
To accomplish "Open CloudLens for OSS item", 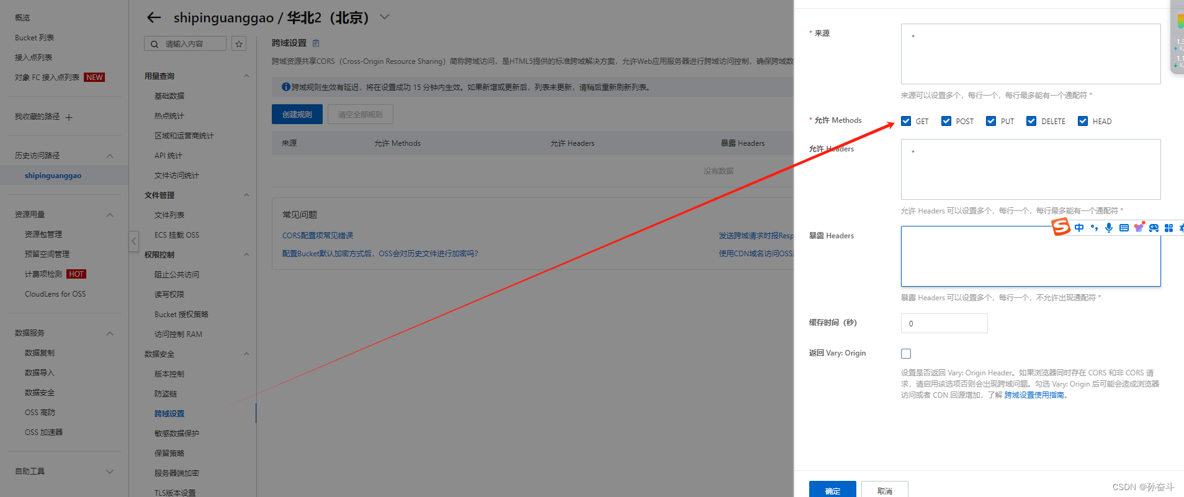I will [x=55, y=294].
